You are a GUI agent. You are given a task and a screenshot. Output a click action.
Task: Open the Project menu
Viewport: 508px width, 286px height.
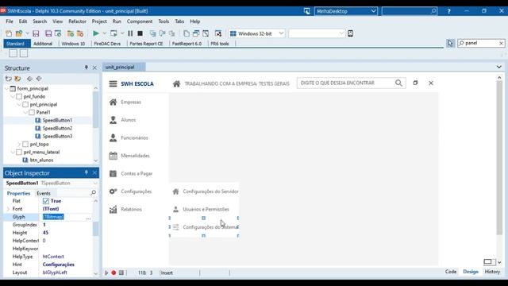point(99,21)
